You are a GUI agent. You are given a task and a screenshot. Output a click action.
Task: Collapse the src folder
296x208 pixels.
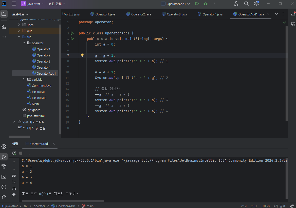19,37
